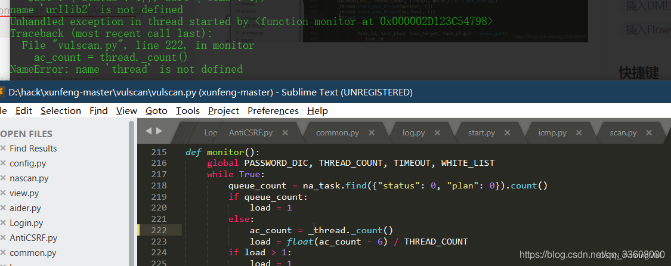
Task: Open config.py from open files
Action: click(28, 163)
